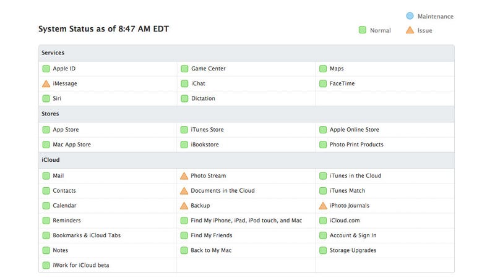495x278 pixels.
Task: Click the green status icon beside iTunes Match
Action: tap(323, 191)
